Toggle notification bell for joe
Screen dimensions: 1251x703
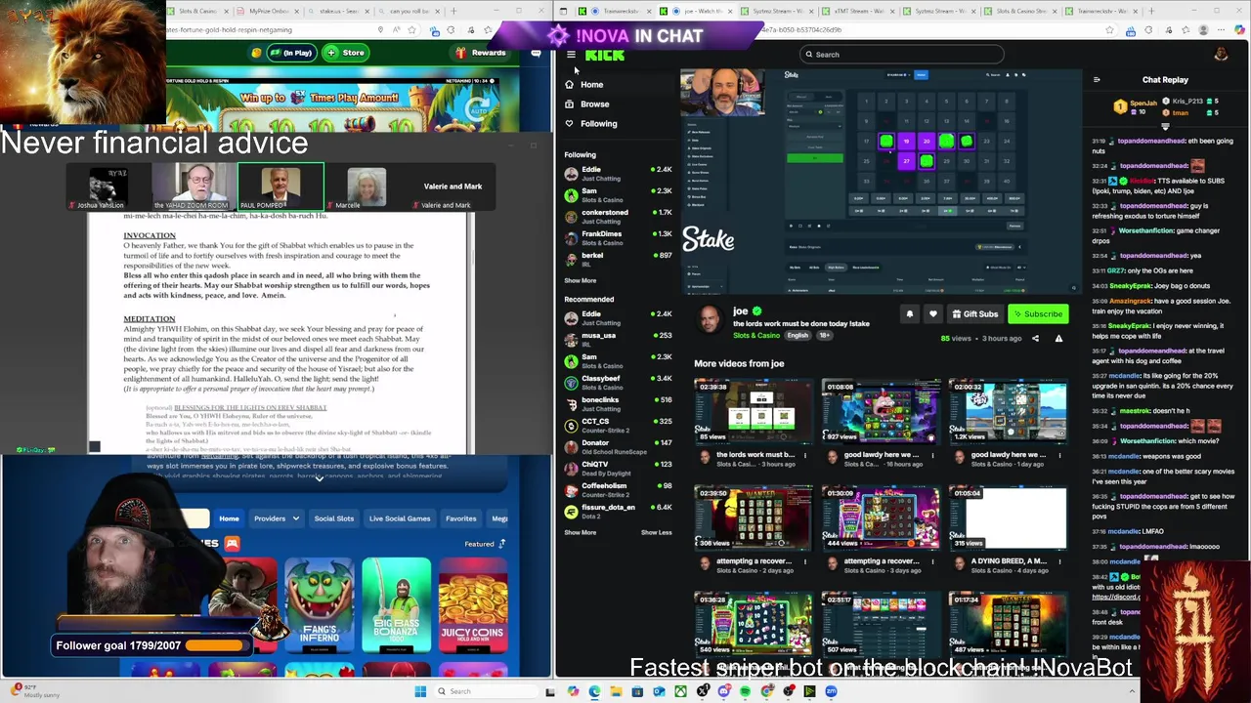[x=909, y=314]
